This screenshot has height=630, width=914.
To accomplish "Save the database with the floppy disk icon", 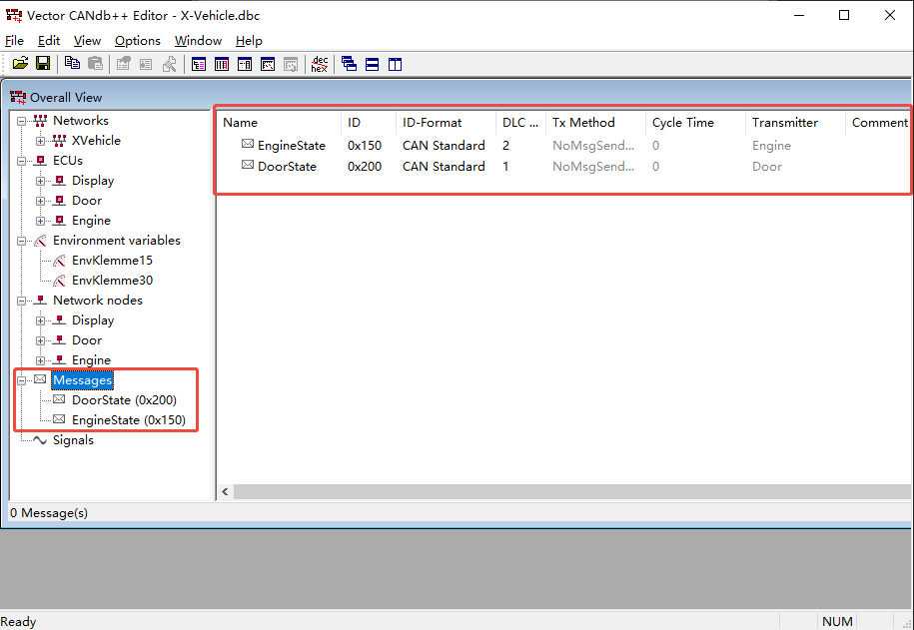I will [43, 64].
